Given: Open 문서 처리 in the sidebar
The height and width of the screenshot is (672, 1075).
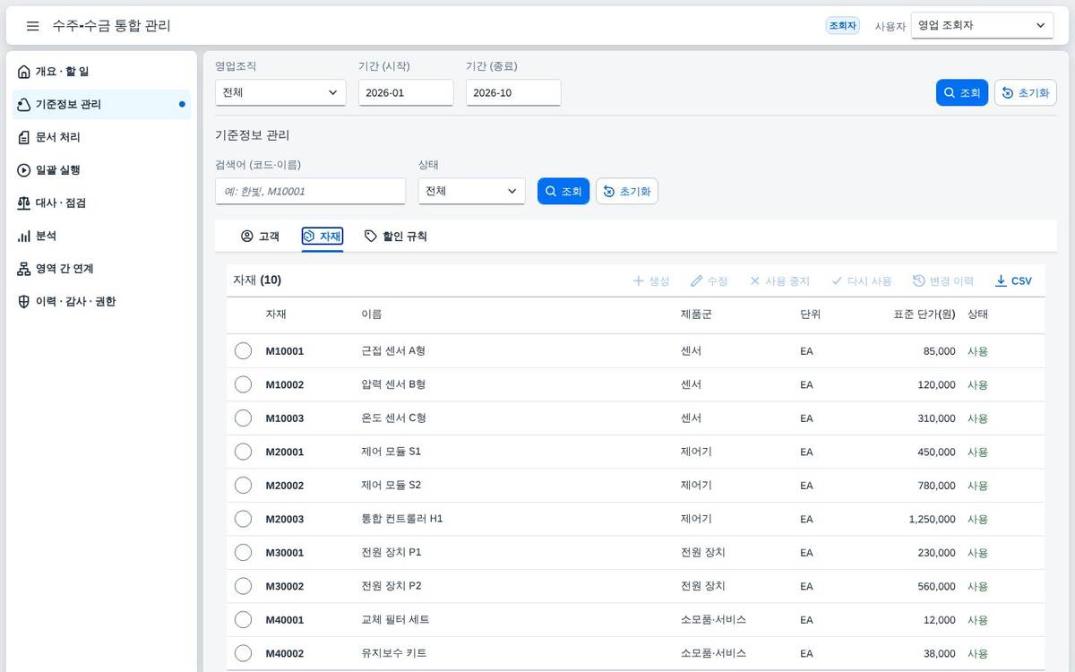Looking at the screenshot, I should click(x=101, y=137).
